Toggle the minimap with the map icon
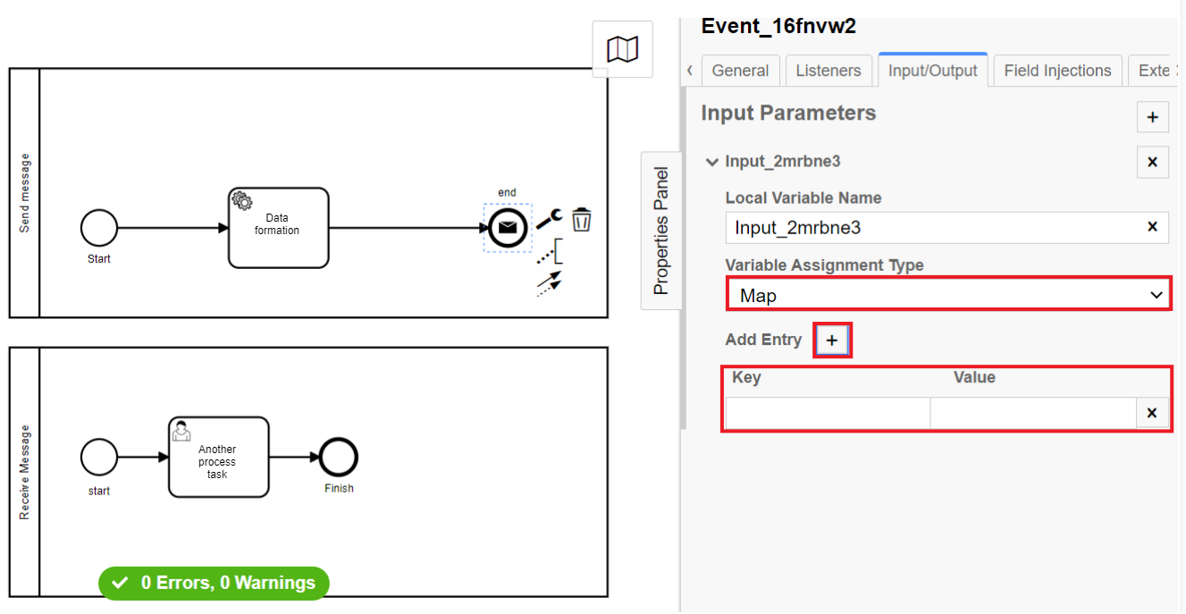1186x614 pixels. (x=622, y=49)
